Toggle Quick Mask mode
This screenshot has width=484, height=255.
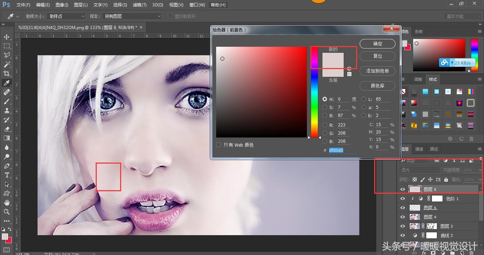(7, 250)
